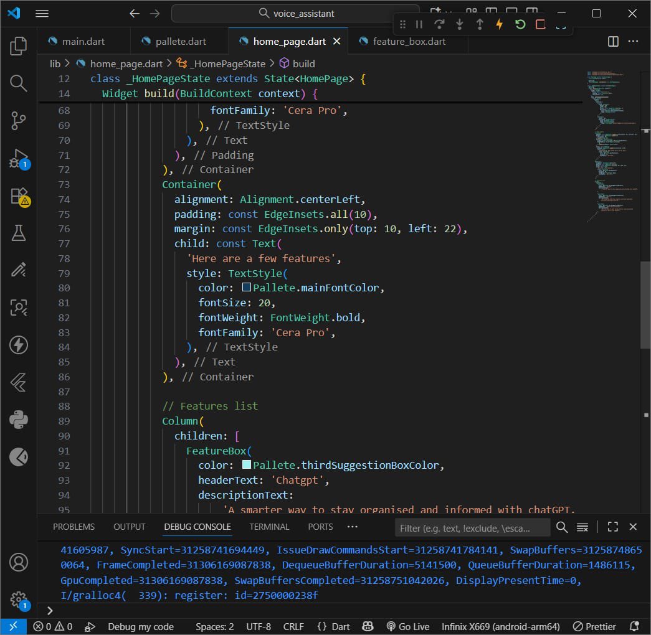This screenshot has width=651, height=635.
Task: Switch to the main.dart tab
Action: (x=83, y=42)
